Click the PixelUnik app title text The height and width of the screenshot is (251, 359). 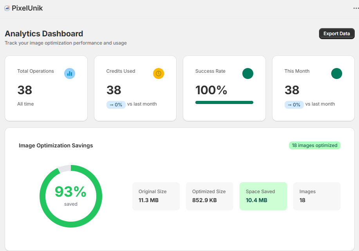(27, 8)
